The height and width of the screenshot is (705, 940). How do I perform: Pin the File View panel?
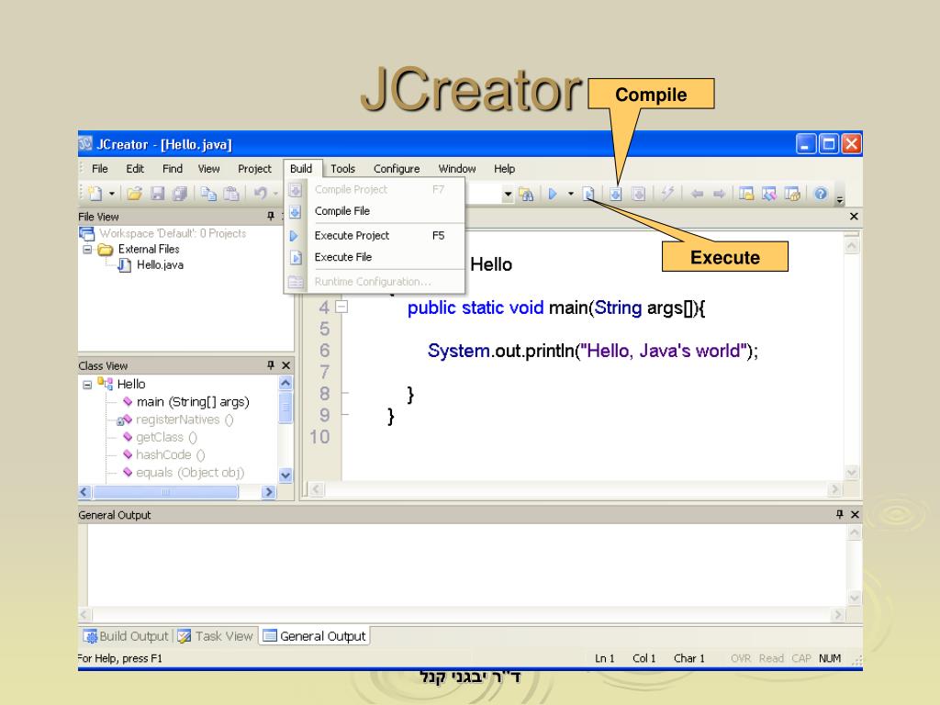click(271, 216)
